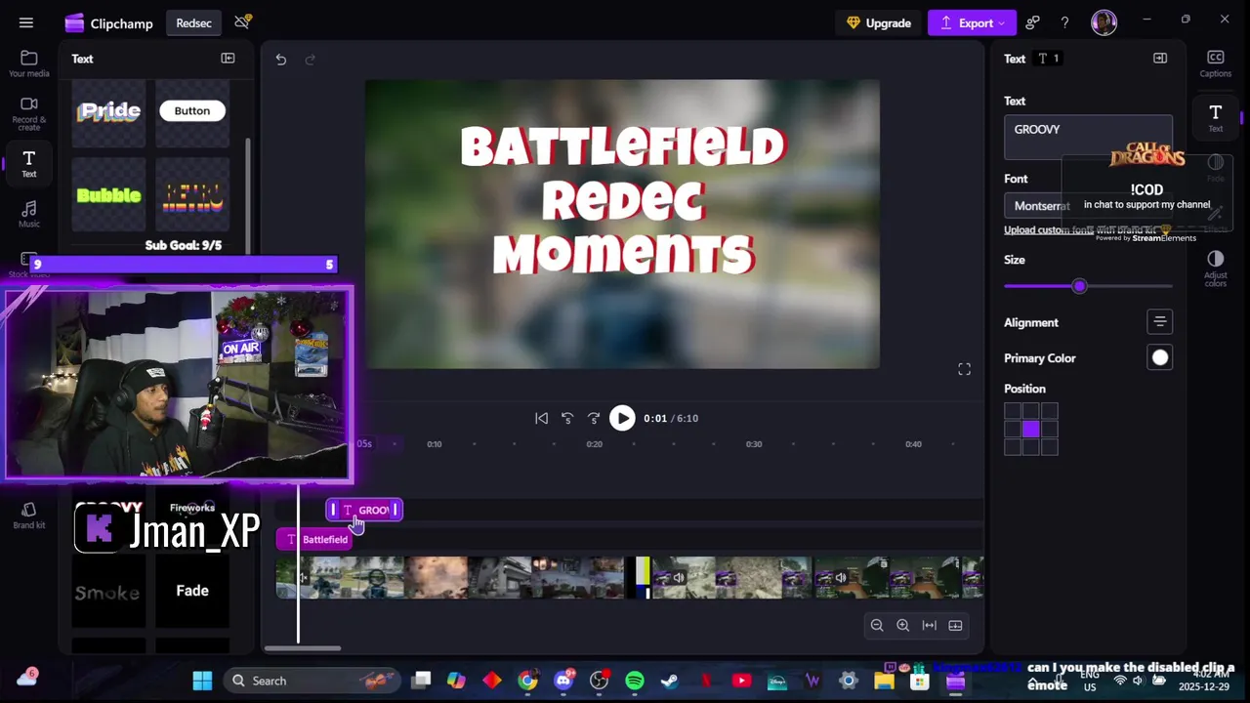Skip forward five seconds

coord(594,418)
